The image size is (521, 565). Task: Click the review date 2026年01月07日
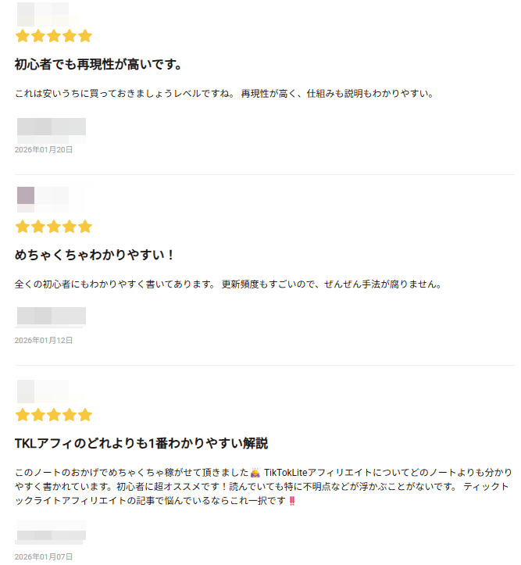(x=44, y=556)
